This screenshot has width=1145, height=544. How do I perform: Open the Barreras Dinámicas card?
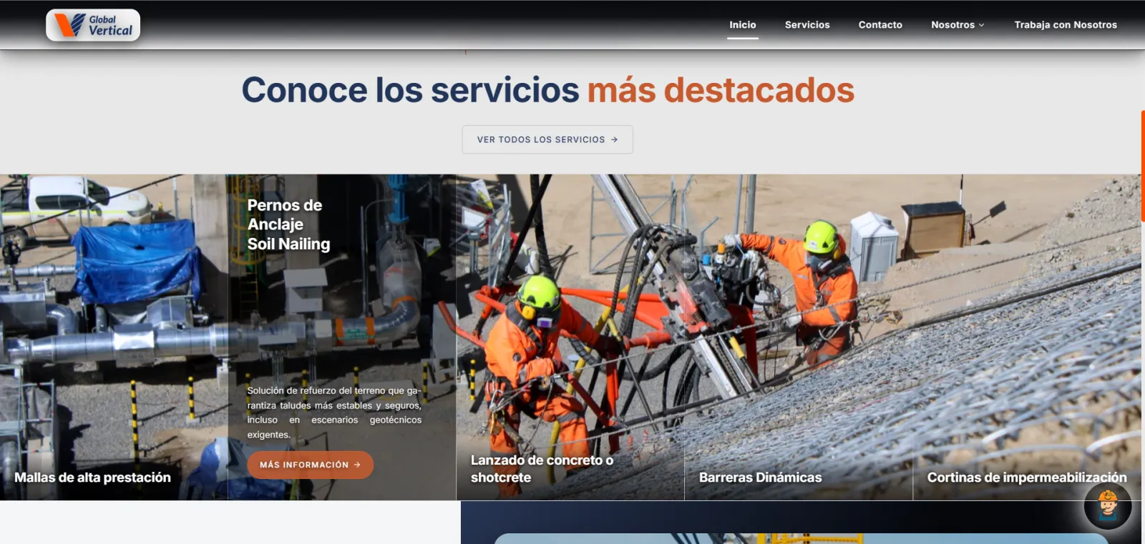[799, 337]
